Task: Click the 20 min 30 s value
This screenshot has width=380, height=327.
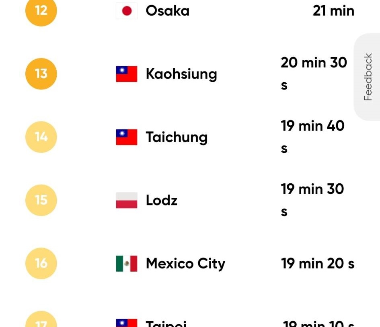Action: click(x=314, y=74)
